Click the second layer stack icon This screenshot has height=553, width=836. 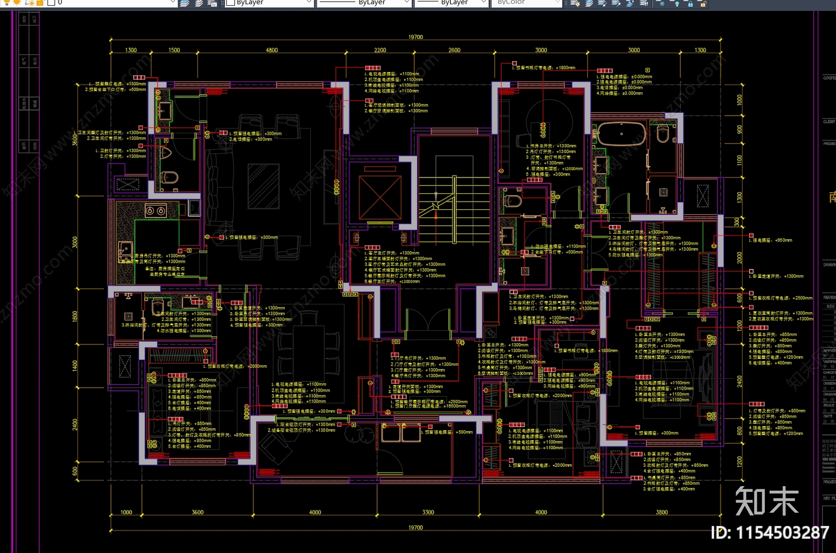tap(199, 3)
